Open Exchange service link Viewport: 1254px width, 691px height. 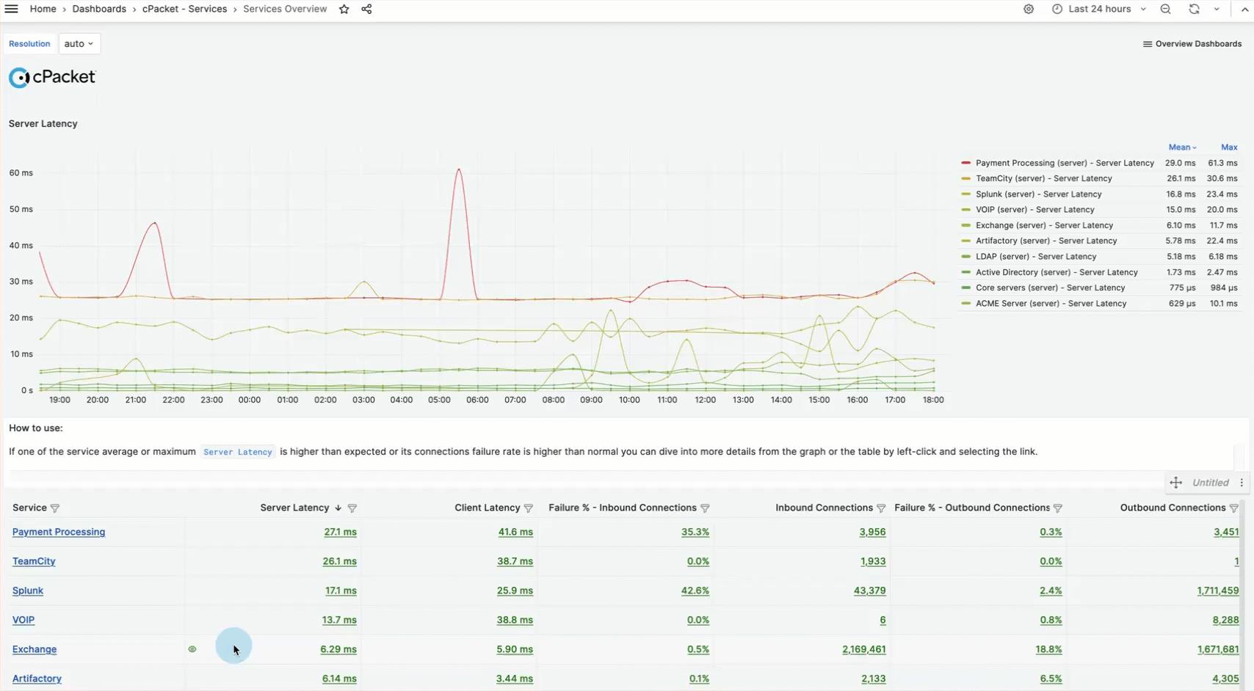pyautogui.click(x=35, y=649)
